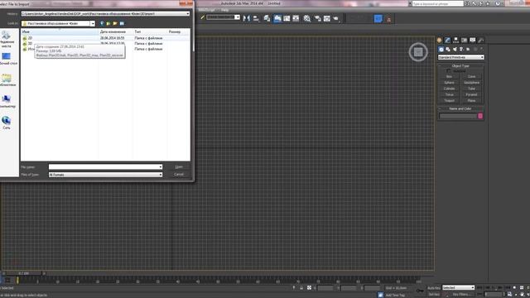Open the Standard Primitives dropdown

(x=461, y=57)
